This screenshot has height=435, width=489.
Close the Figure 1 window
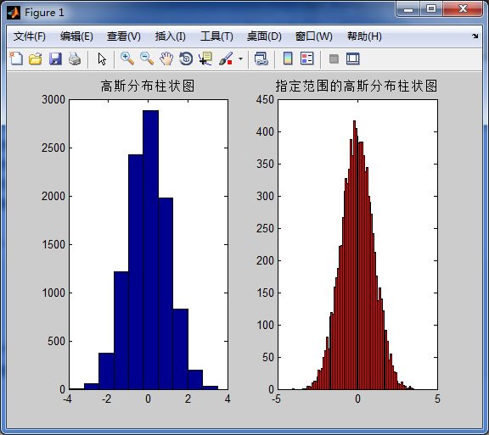pos(463,8)
